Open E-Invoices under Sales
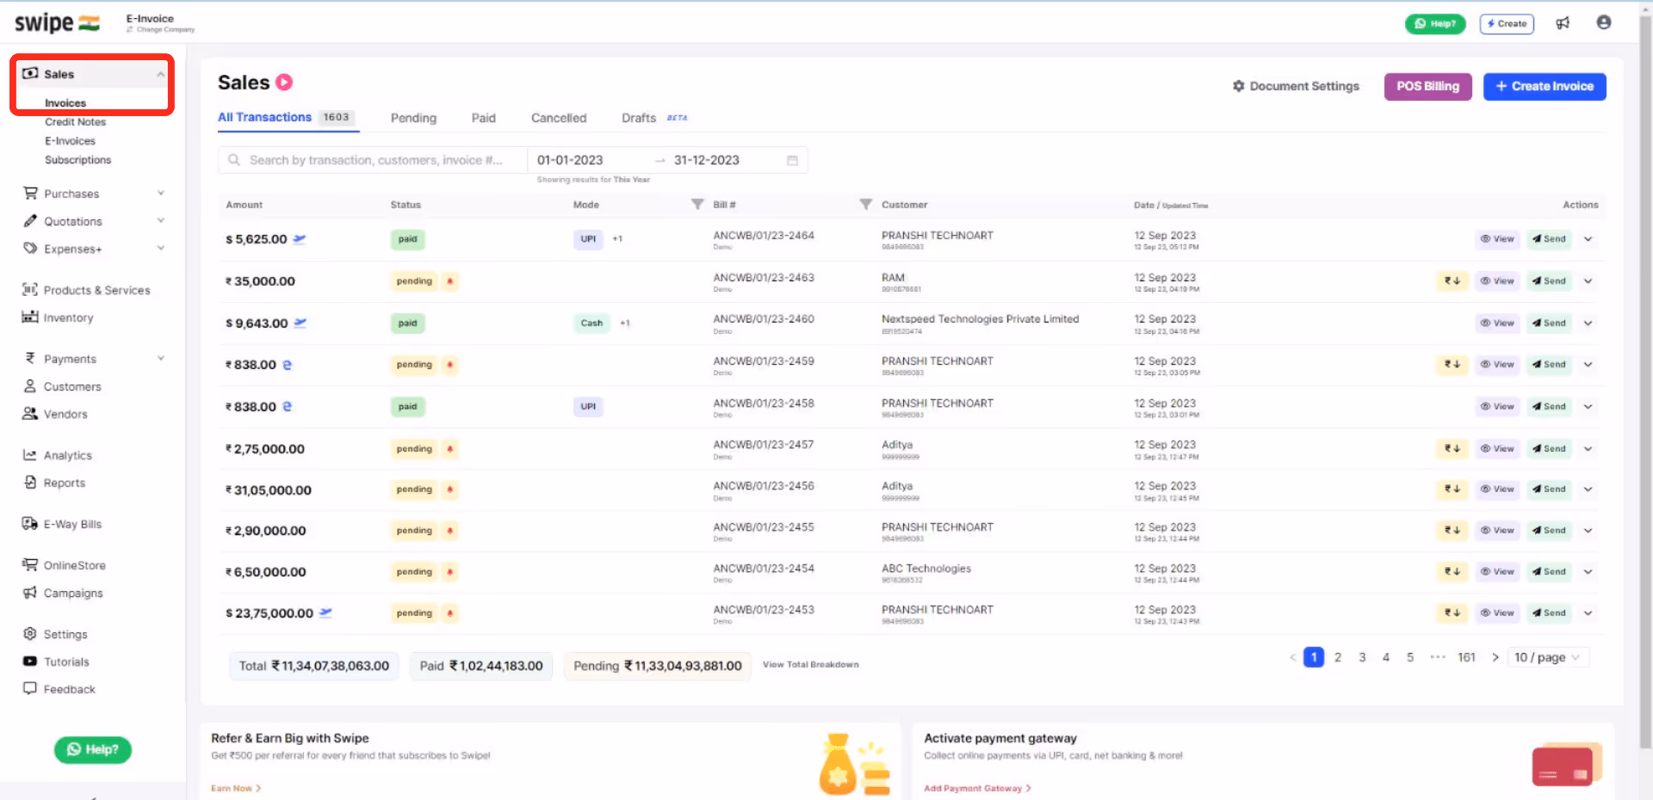Image resolution: width=1653 pixels, height=800 pixels. click(70, 141)
